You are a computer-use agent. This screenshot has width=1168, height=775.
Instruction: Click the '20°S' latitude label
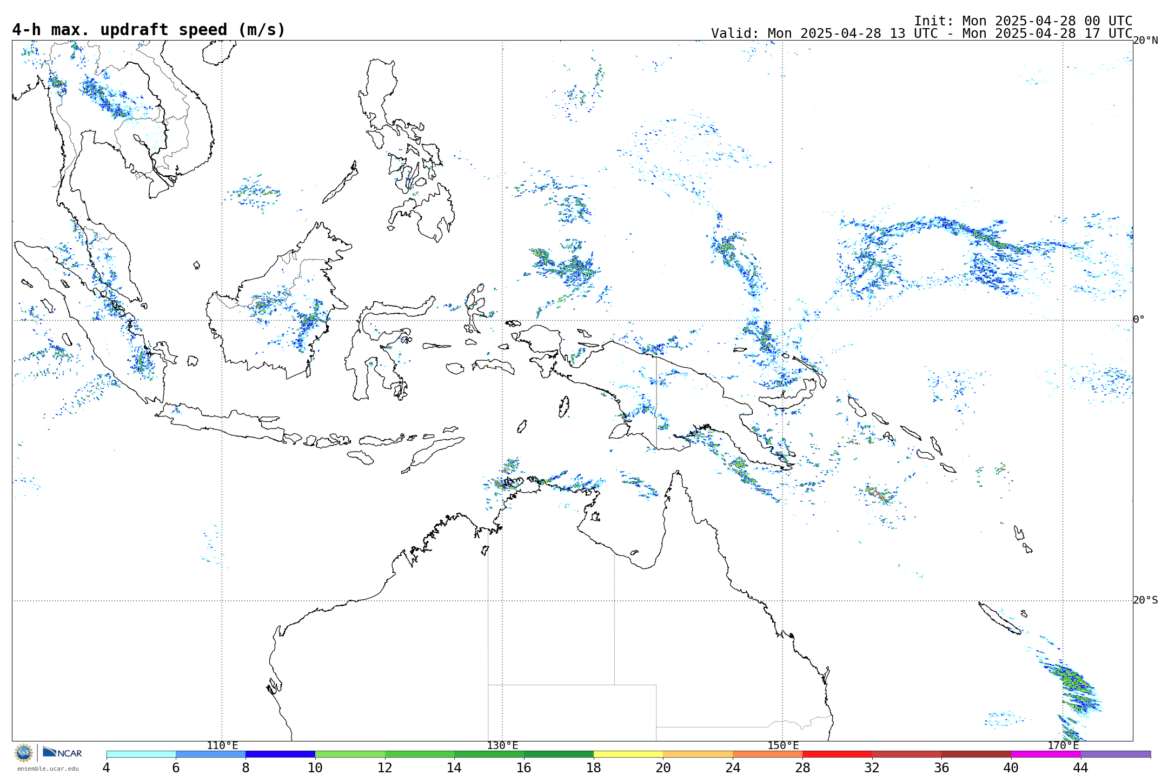point(1145,600)
